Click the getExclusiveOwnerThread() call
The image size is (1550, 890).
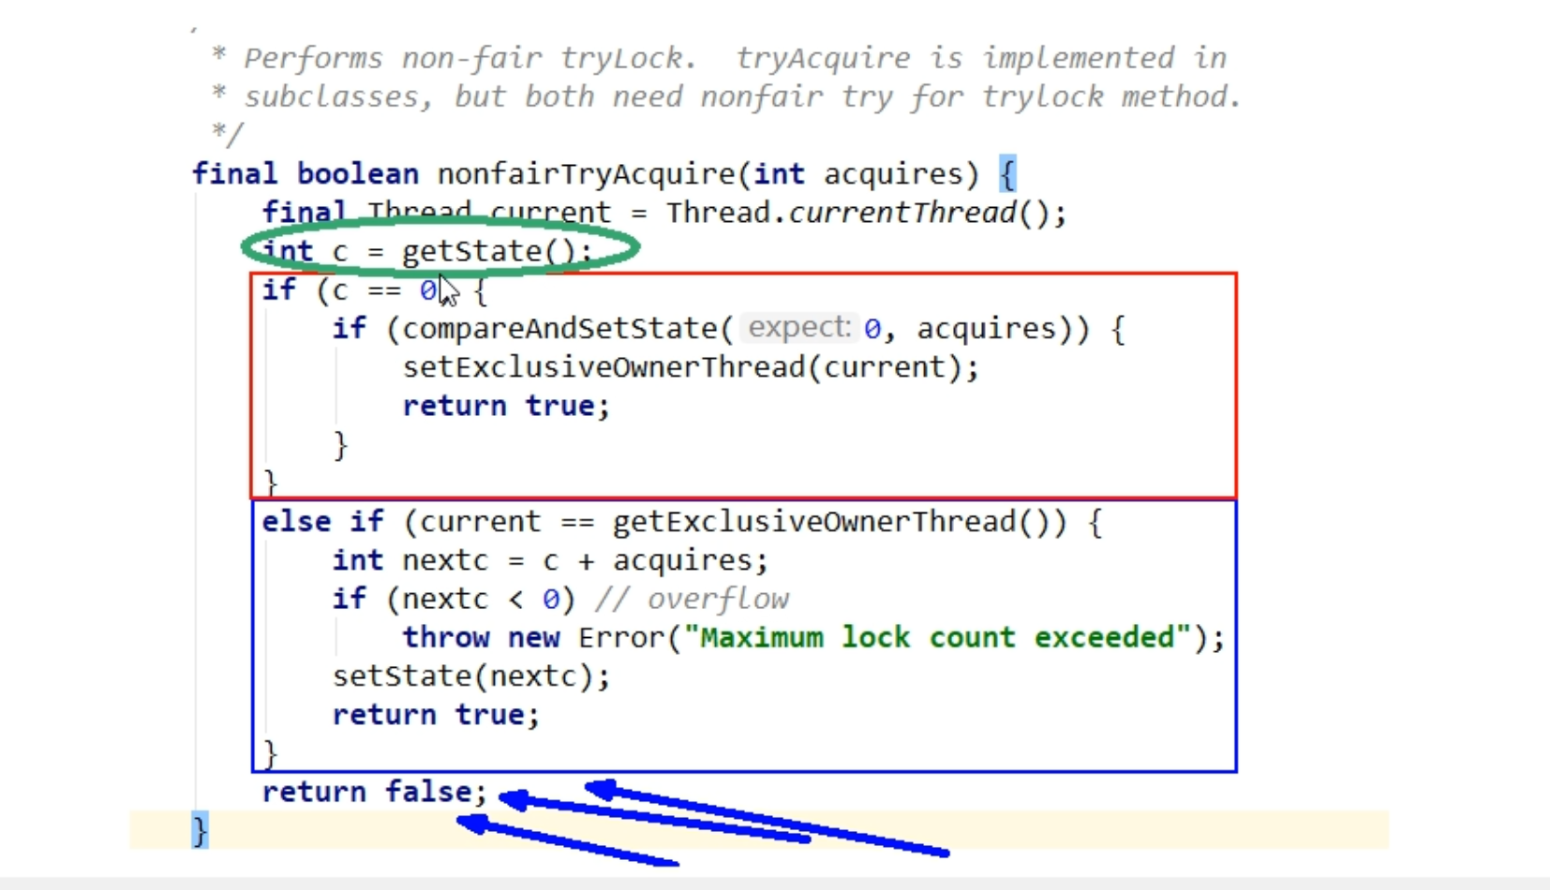pos(839,522)
